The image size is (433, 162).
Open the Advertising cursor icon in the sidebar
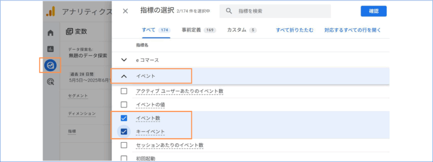click(x=51, y=81)
